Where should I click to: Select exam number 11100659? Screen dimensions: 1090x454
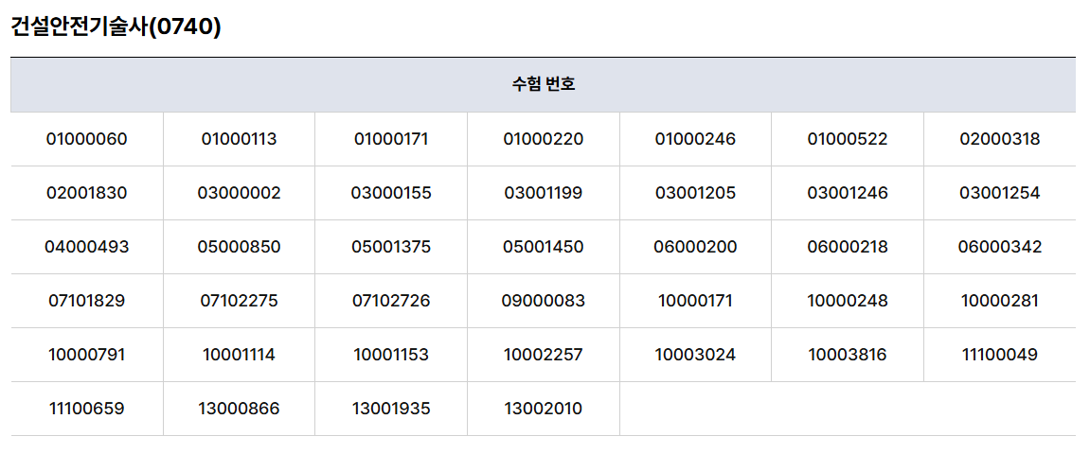(x=87, y=409)
